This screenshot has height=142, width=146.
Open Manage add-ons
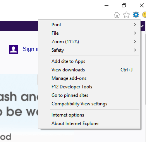[x=89, y=78]
